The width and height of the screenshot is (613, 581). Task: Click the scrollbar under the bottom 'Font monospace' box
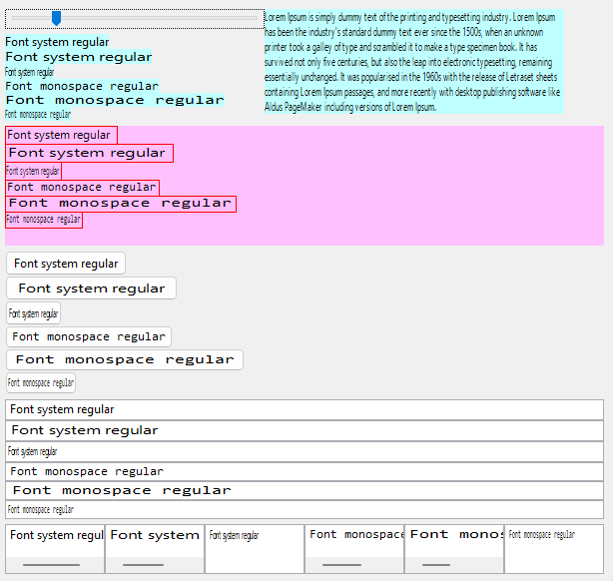(342, 565)
